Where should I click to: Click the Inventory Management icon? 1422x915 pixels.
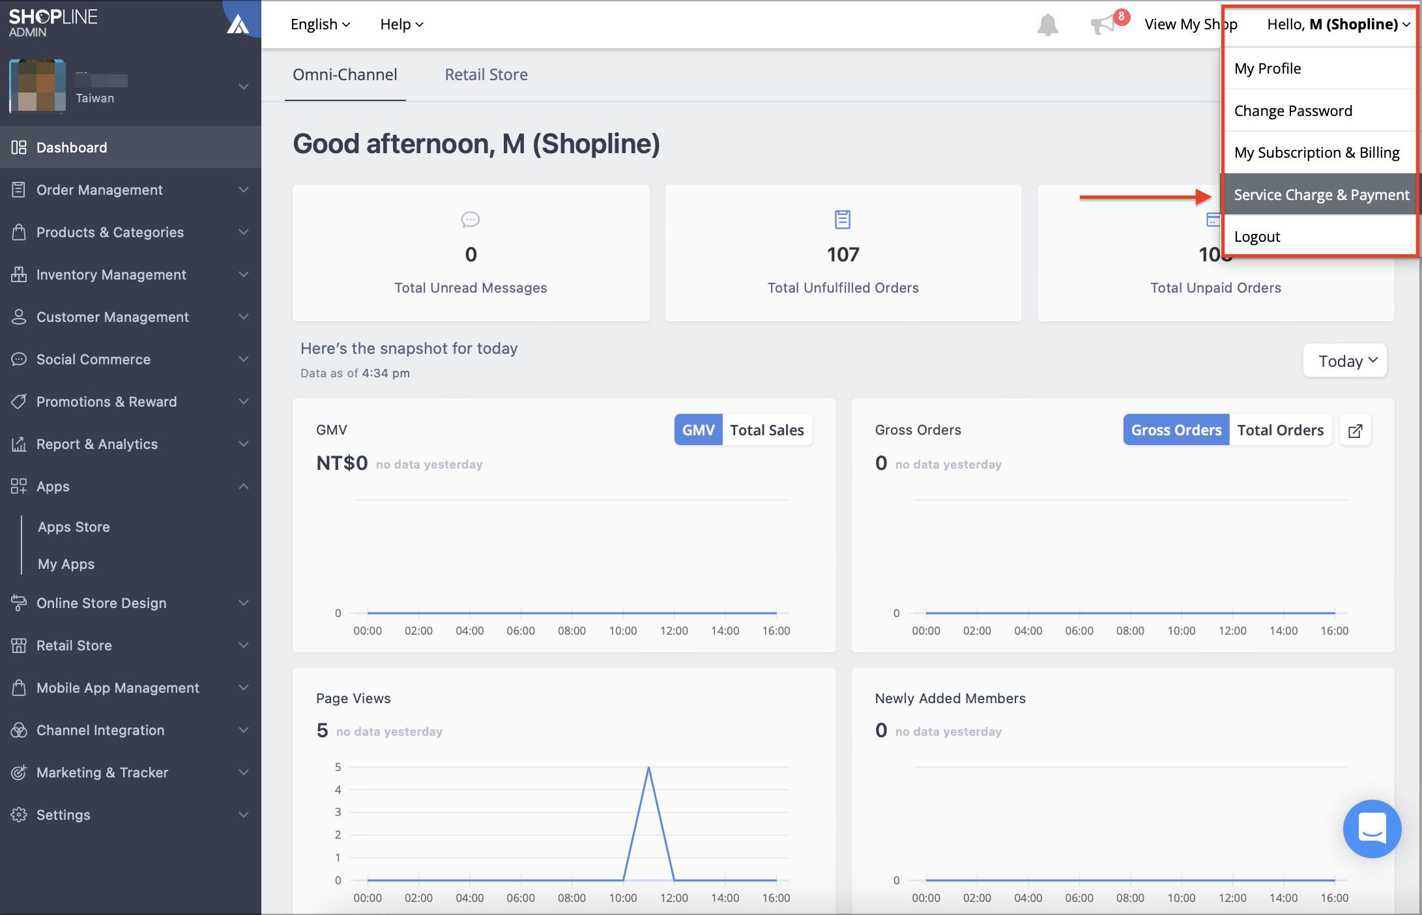[x=19, y=274]
